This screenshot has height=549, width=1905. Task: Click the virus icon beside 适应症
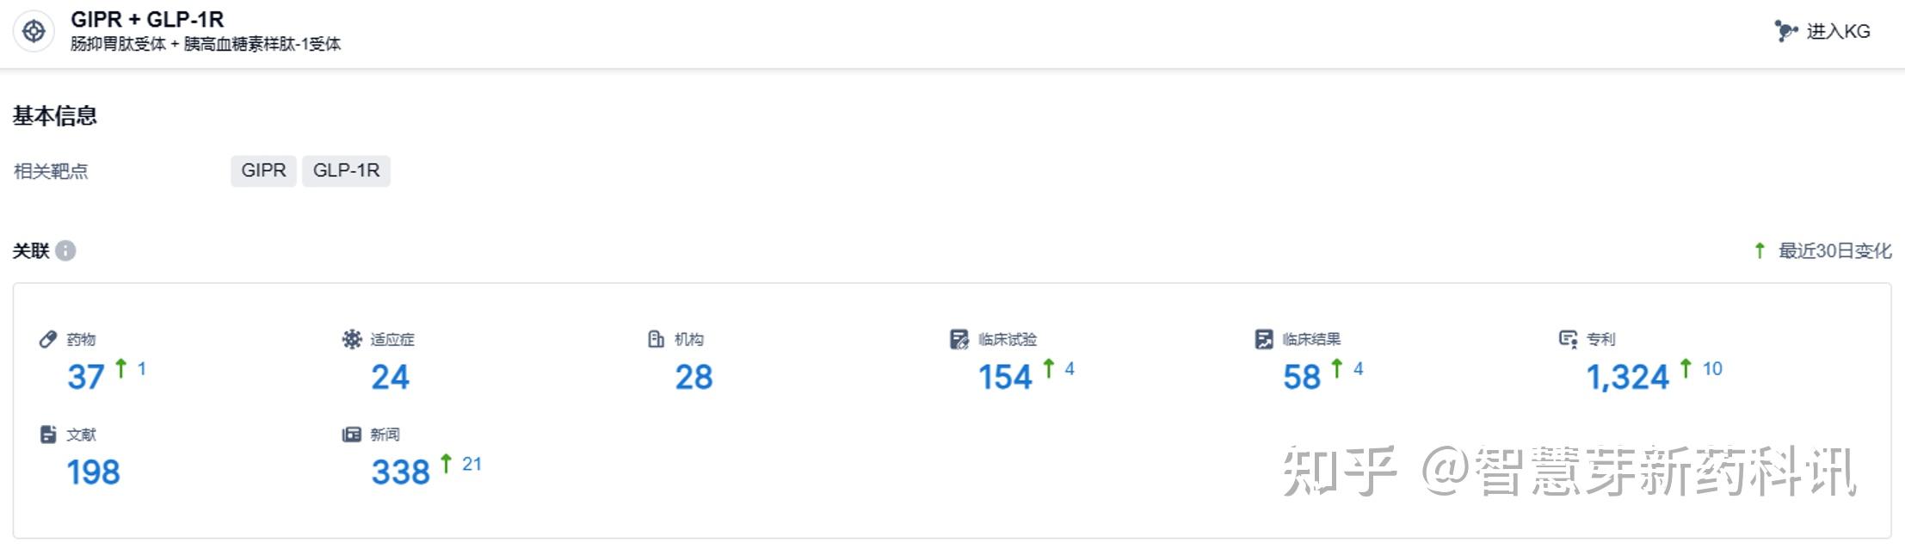(x=351, y=339)
